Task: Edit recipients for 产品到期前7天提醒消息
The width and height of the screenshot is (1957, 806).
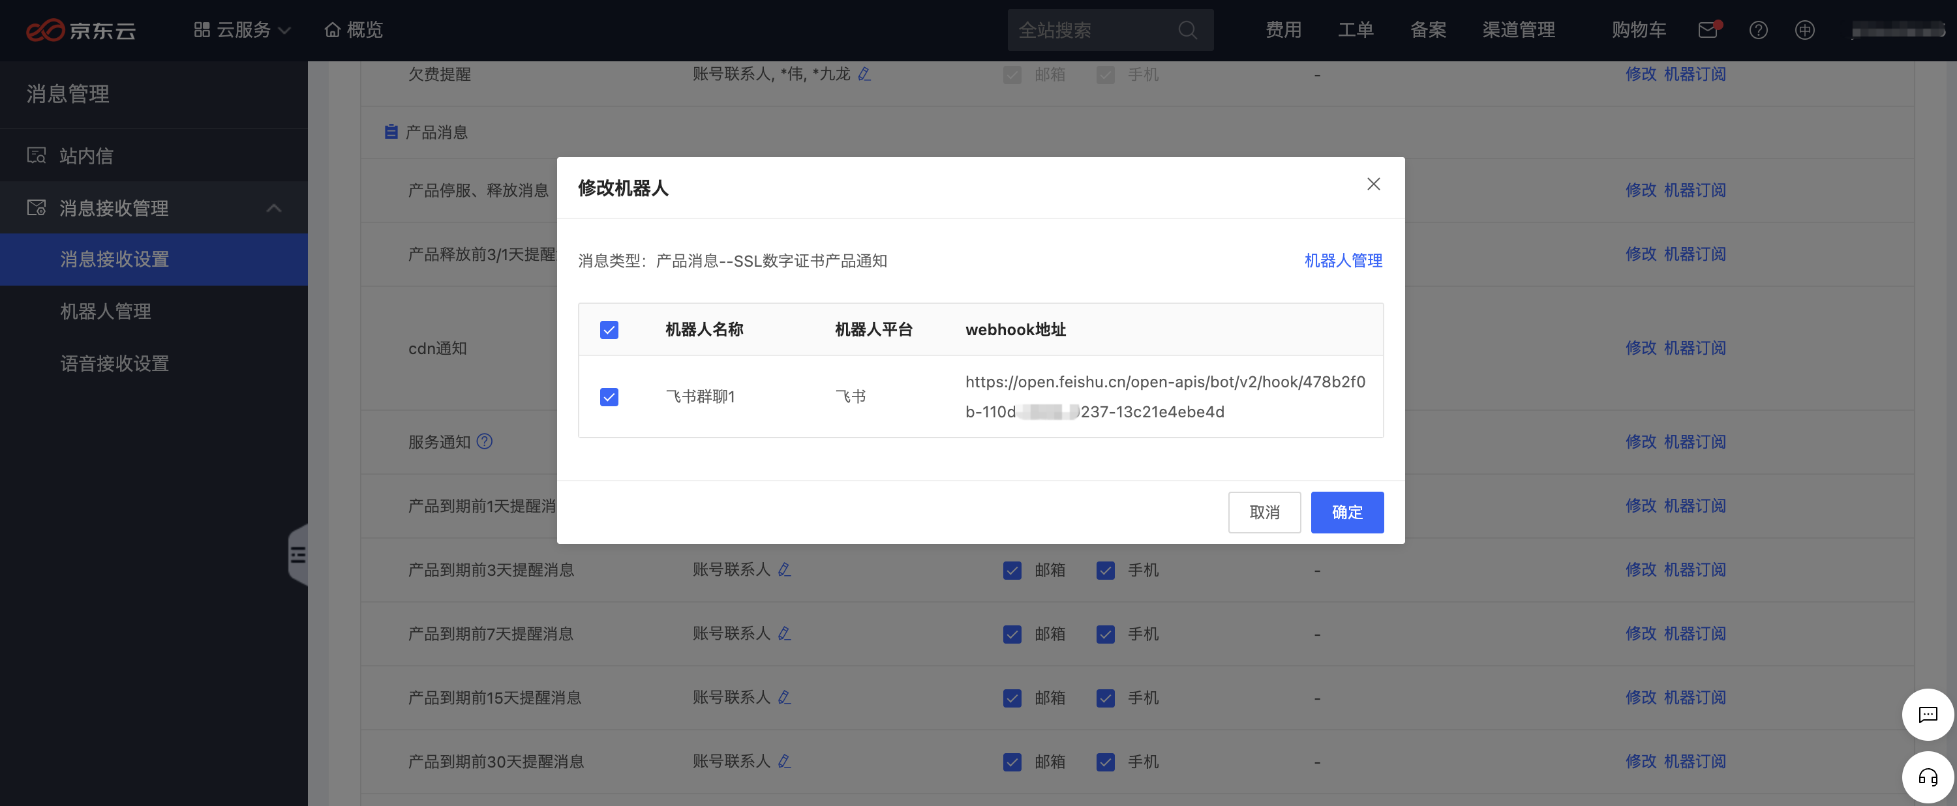Action: [x=785, y=633]
